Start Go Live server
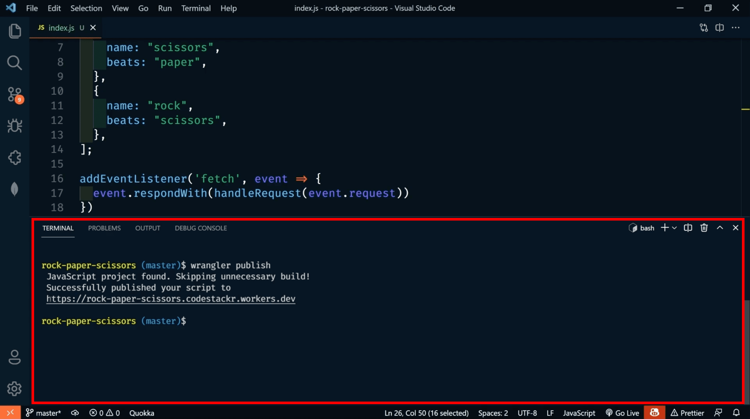The image size is (750, 419). 622,413
